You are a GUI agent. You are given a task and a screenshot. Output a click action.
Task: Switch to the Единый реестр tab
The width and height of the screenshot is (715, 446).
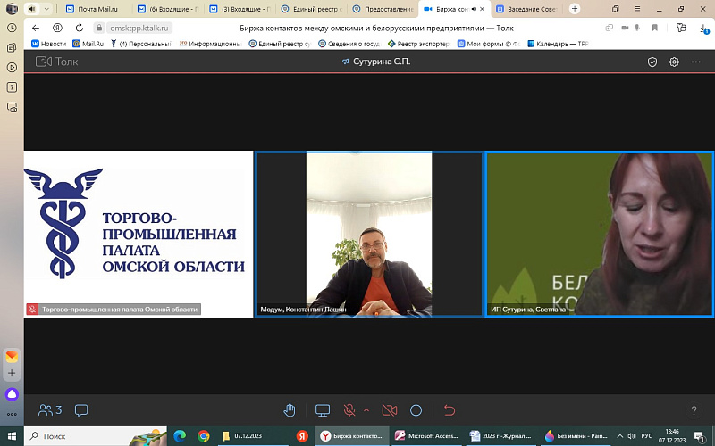(x=312, y=9)
